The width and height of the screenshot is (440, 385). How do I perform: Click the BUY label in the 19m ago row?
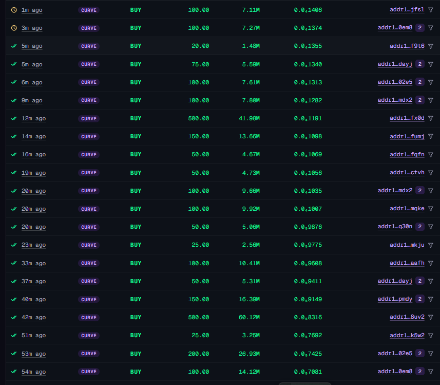click(136, 173)
